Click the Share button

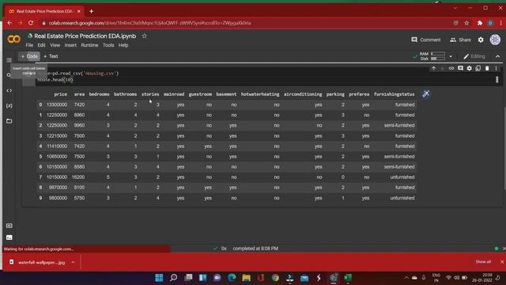pyautogui.click(x=460, y=40)
